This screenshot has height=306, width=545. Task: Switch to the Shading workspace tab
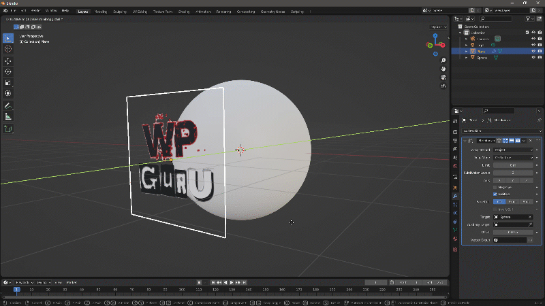click(x=184, y=12)
